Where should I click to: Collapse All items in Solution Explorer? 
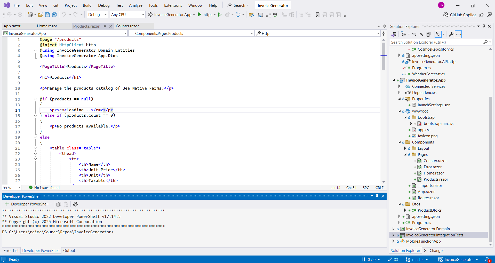pos(421,34)
